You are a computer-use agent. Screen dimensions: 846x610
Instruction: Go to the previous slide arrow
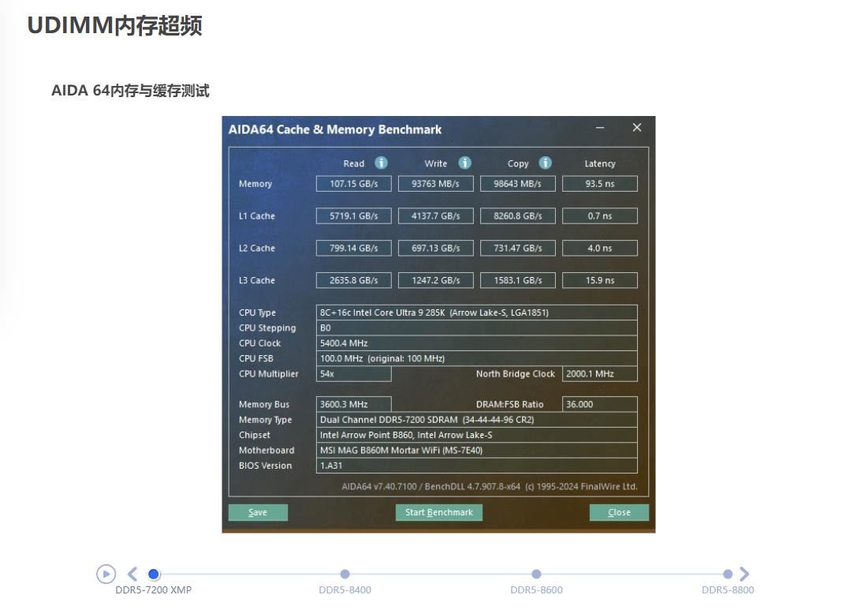pyautogui.click(x=132, y=574)
